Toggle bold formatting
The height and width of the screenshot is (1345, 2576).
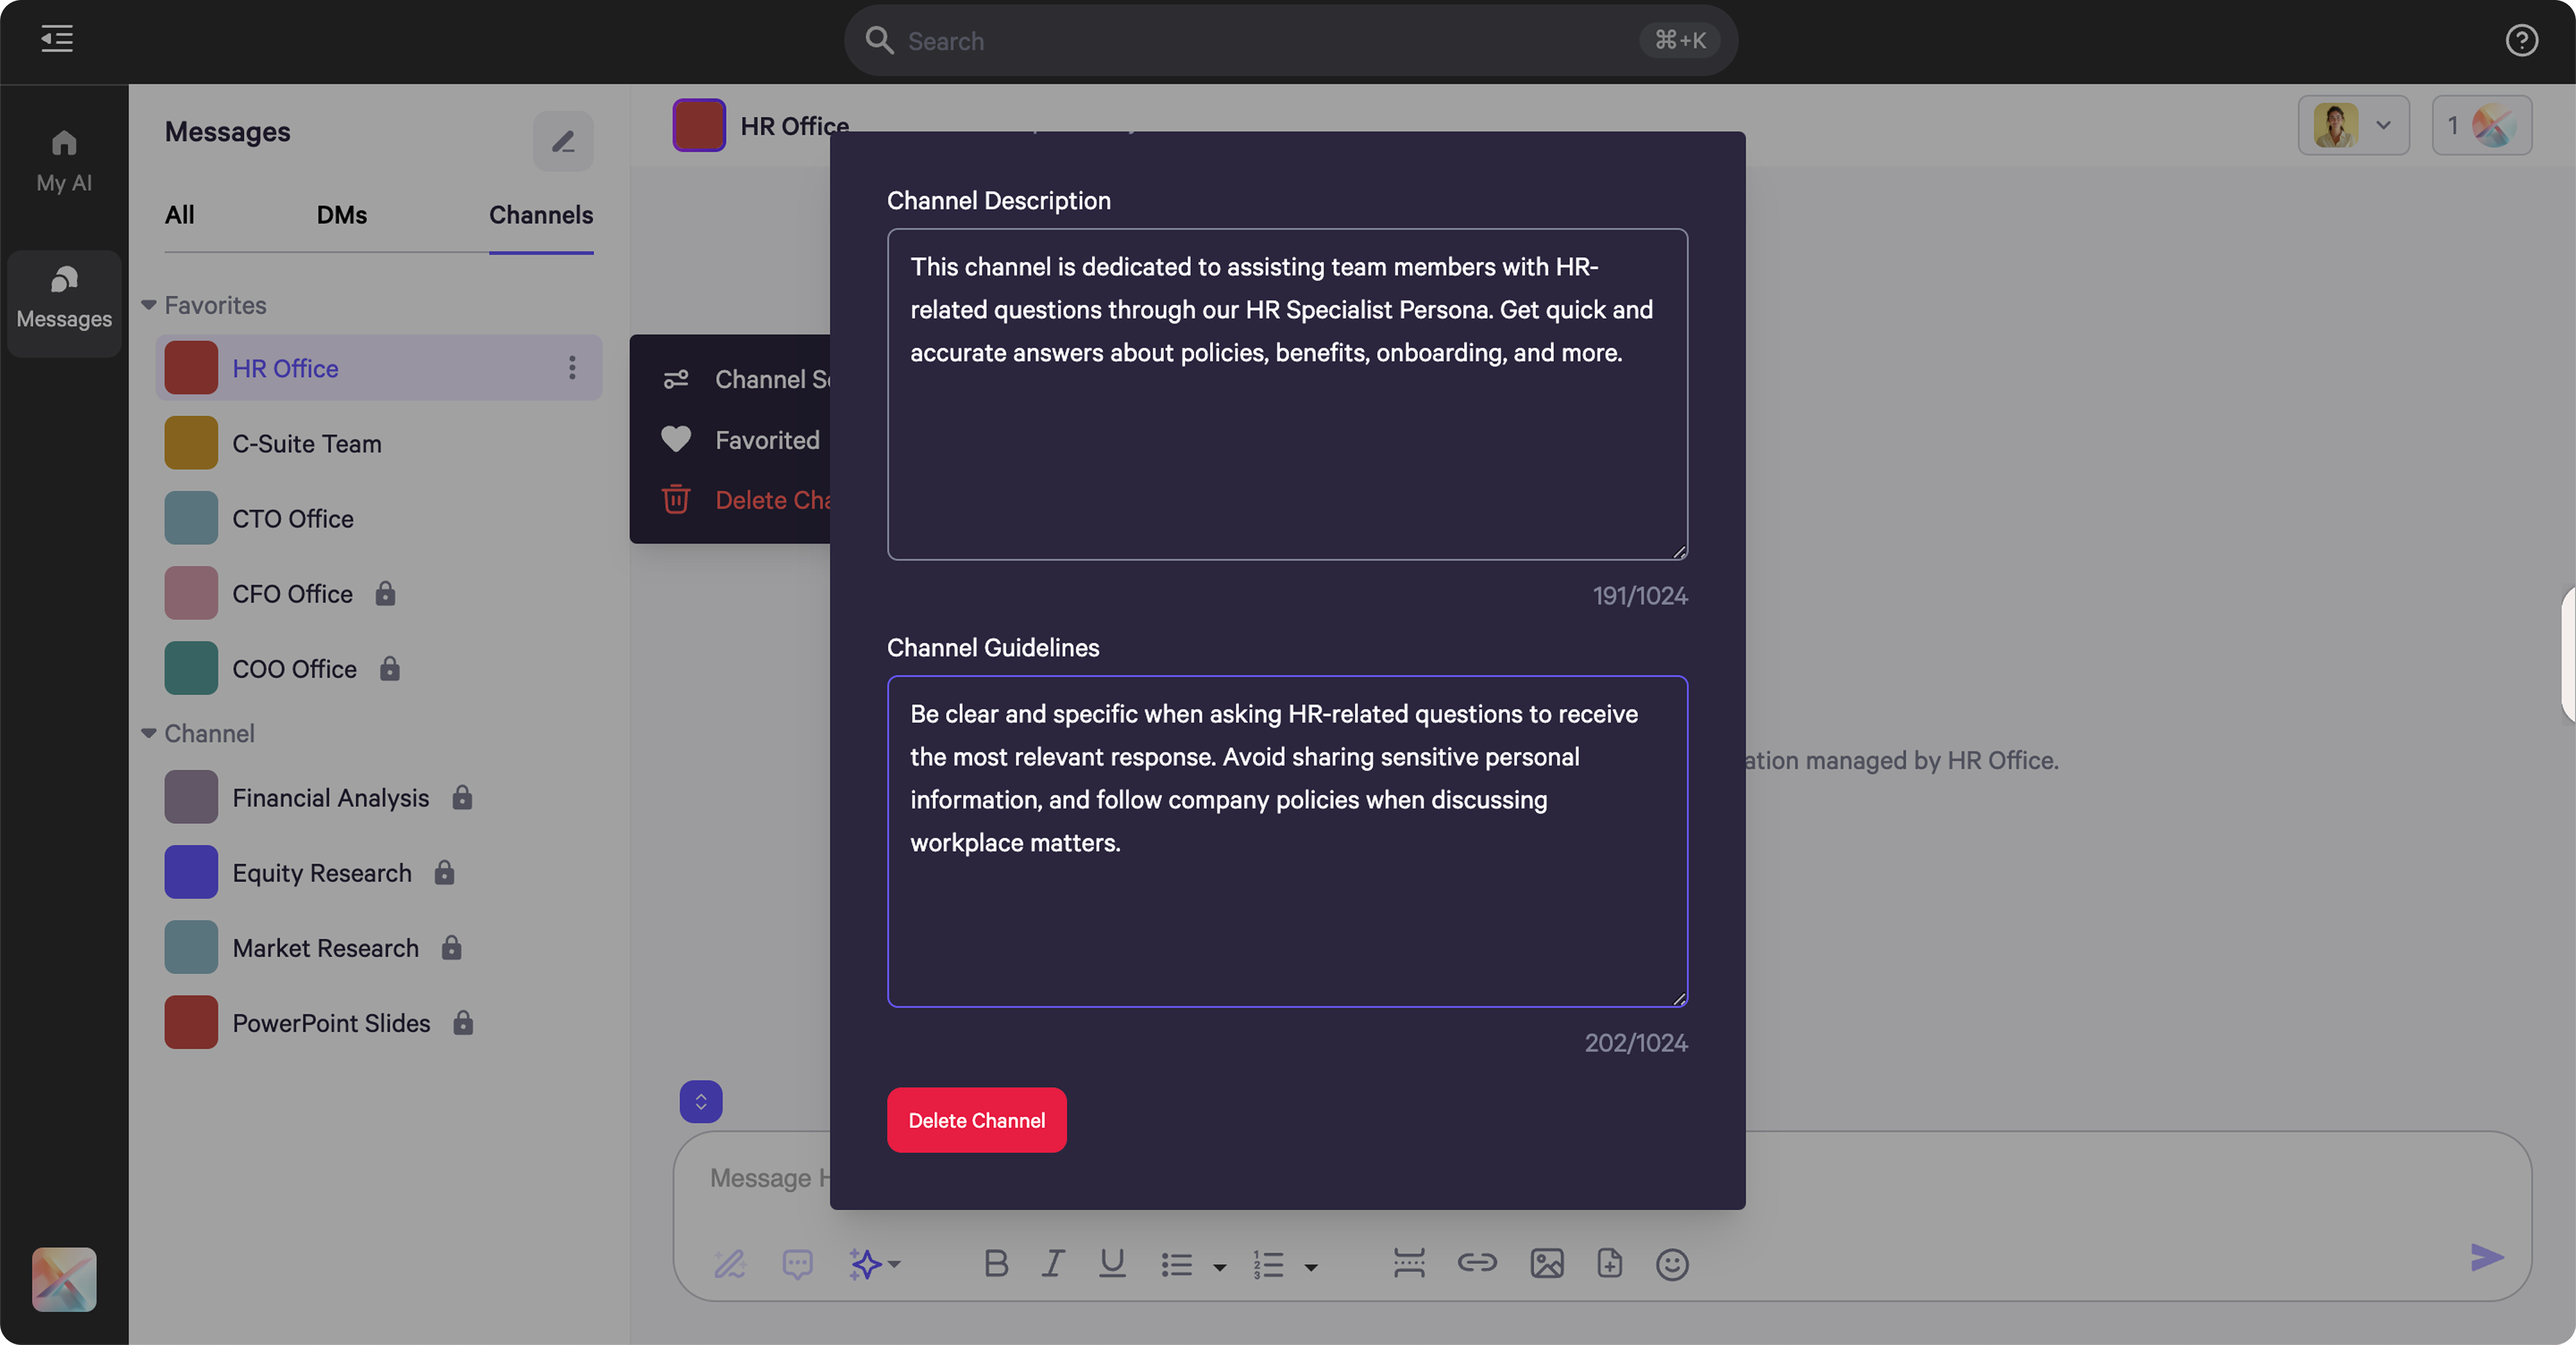pyautogui.click(x=996, y=1263)
